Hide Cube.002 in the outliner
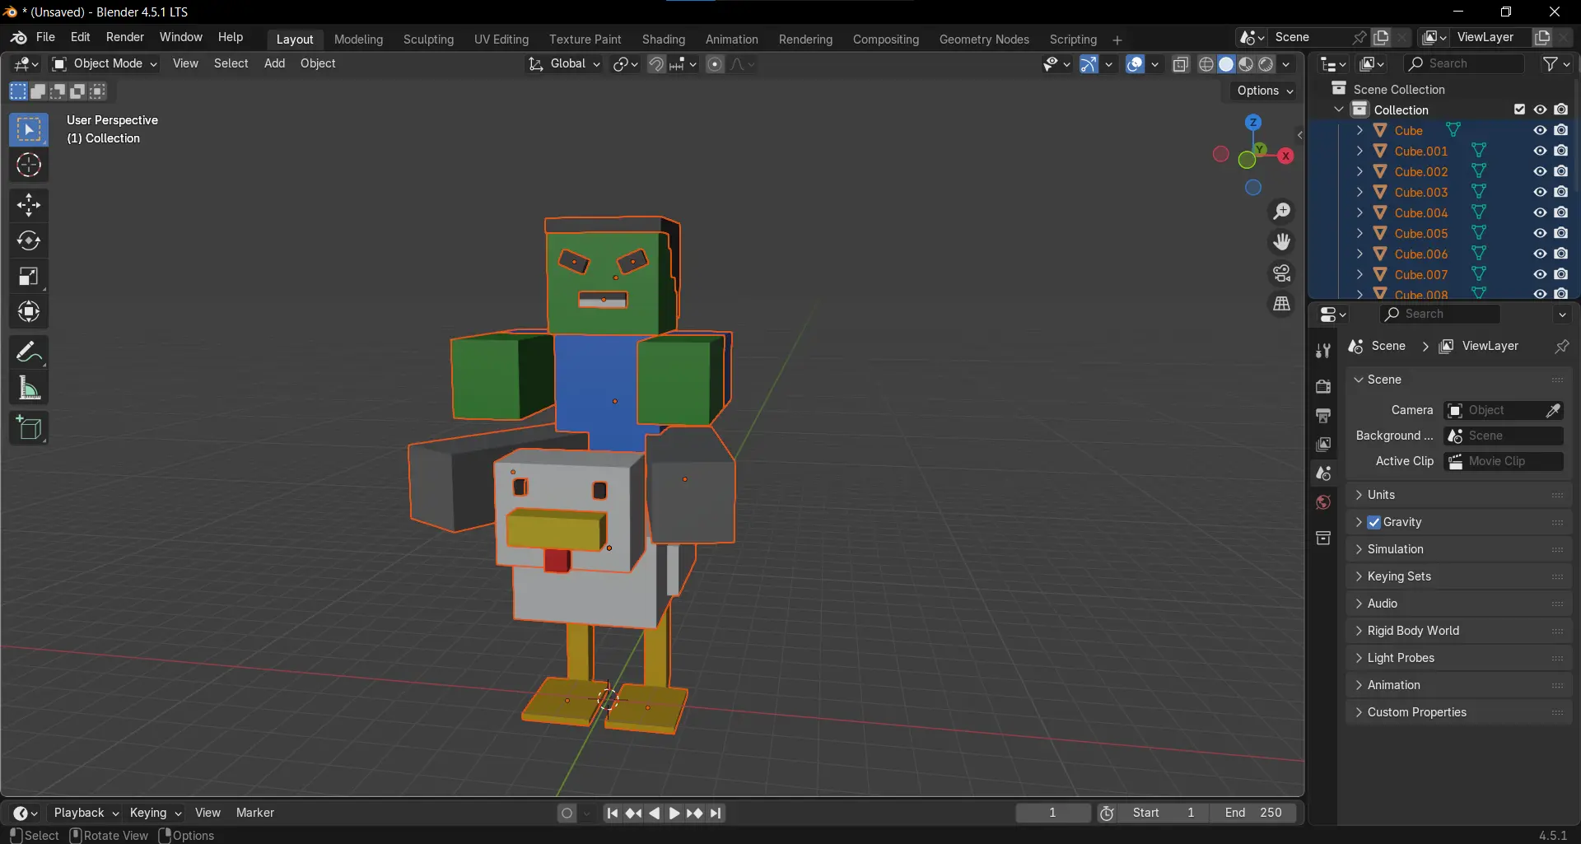This screenshot has height=844, width=1581. pos(1540,171)
